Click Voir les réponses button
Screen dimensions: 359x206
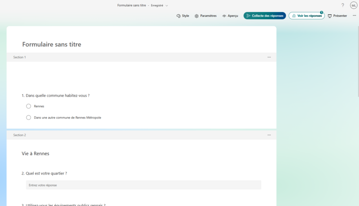306,16
